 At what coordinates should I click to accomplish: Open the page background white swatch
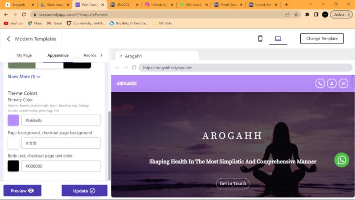click(13, 143)
